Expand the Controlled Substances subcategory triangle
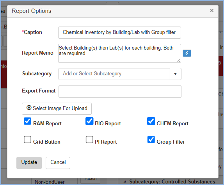The width and height of the screenshot is (224, 185). 125,181
